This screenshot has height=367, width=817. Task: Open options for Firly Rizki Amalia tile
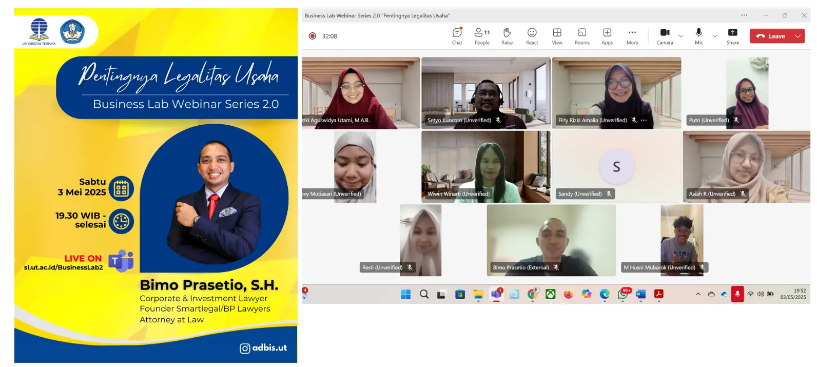click(x=644, y=120)
